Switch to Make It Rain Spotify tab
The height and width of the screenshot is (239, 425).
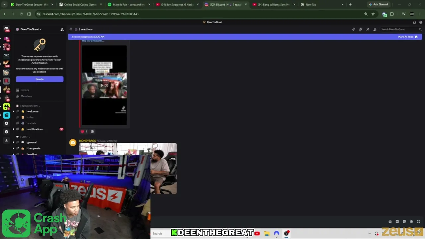pos(129,5)
